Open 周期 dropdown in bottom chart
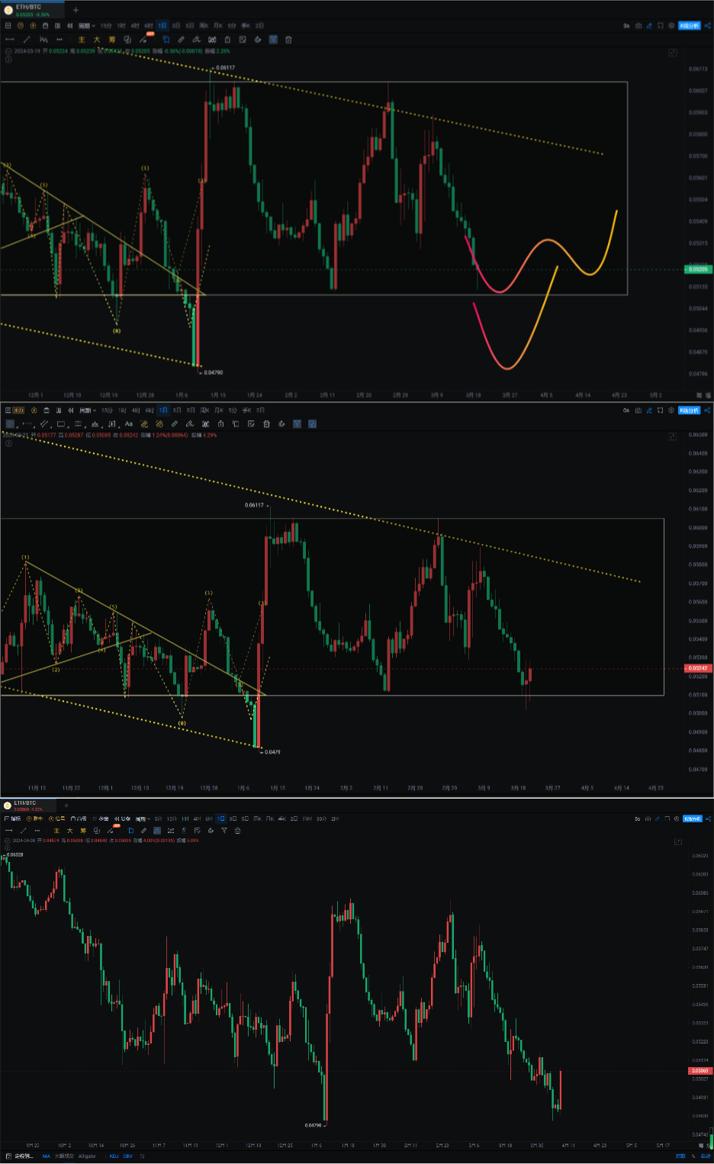Image resolution: width=714 pixels, height=1164 pixels. point(143,818)
